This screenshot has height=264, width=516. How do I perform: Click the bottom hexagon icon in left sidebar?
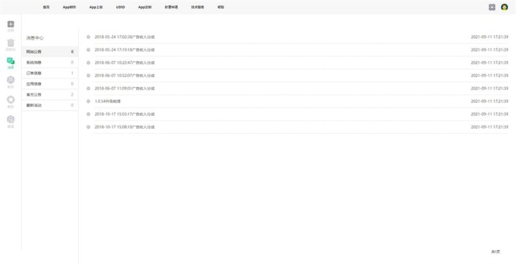[11, 119]
